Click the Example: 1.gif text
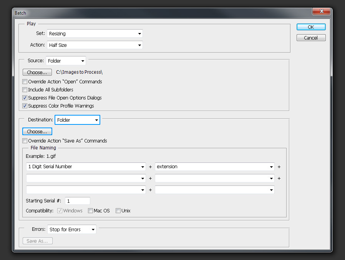The height and width of the screenshot is (260, 345). (x=41, y=156)
